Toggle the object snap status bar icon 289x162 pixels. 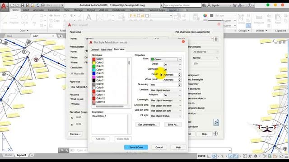(236, 156)
